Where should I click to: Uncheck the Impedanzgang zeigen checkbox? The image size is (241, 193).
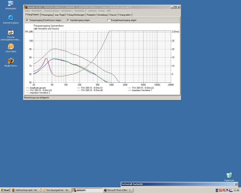click(68, 20)
